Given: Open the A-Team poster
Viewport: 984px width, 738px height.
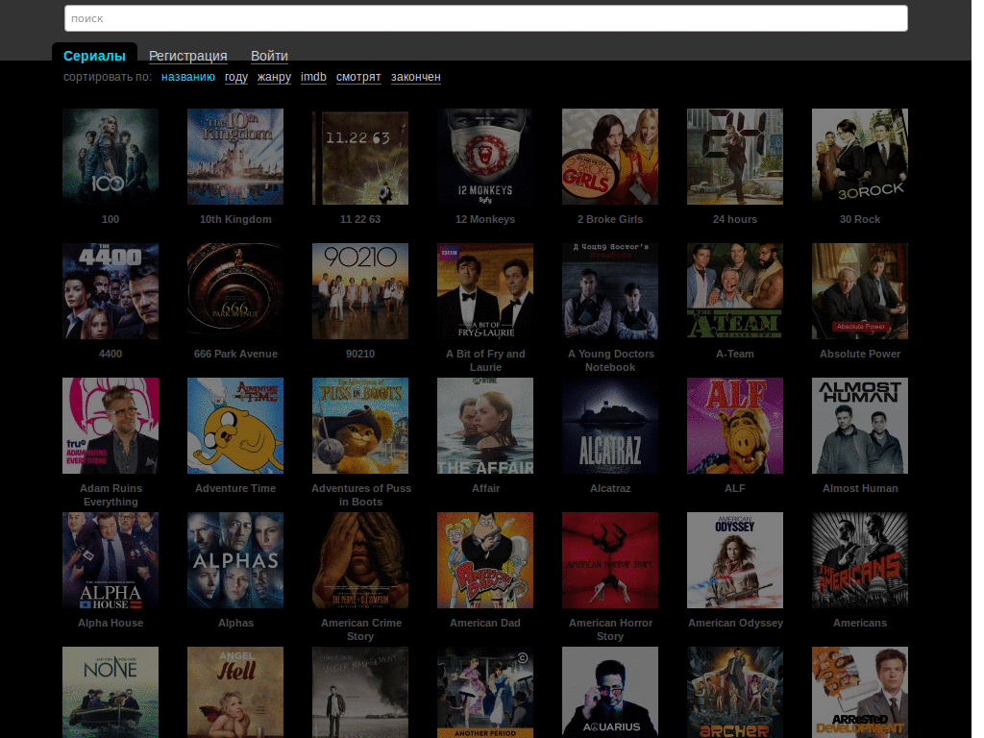Looking at the screenshot, I should 735,291.
